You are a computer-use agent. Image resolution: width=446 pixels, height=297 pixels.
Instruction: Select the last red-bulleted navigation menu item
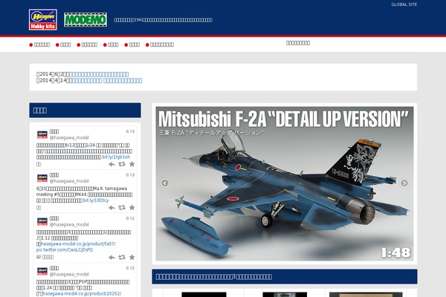160,45
